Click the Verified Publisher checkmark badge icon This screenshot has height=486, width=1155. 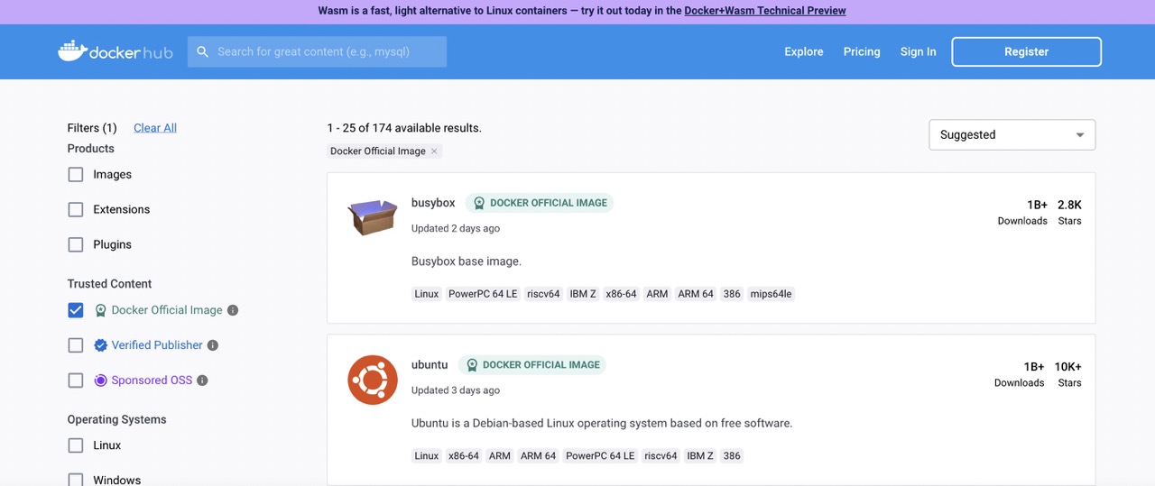click(101, 345)
